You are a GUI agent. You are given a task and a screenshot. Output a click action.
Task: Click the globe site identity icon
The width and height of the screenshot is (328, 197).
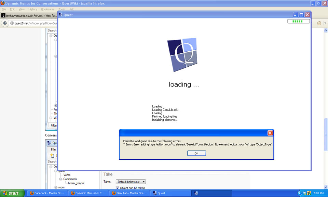click(x=12, y=23)
